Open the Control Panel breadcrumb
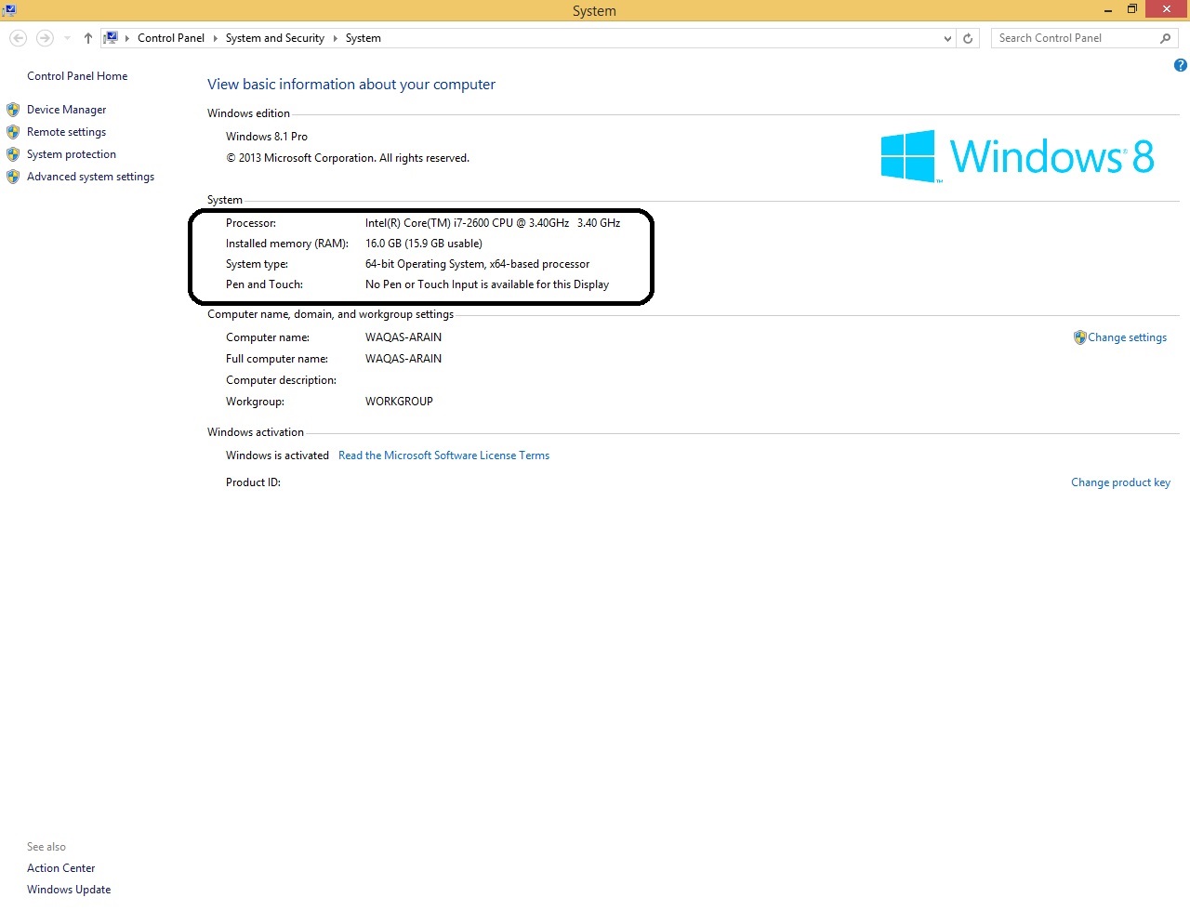Image resolution: width=1190 pixels, height=911 pixels. click(171, 38)
